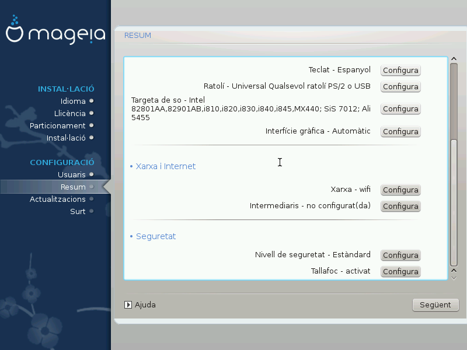The image size is (467, 350).
Task: Open Configura for Intermediaris proxy
Action: tap(400, 206)
